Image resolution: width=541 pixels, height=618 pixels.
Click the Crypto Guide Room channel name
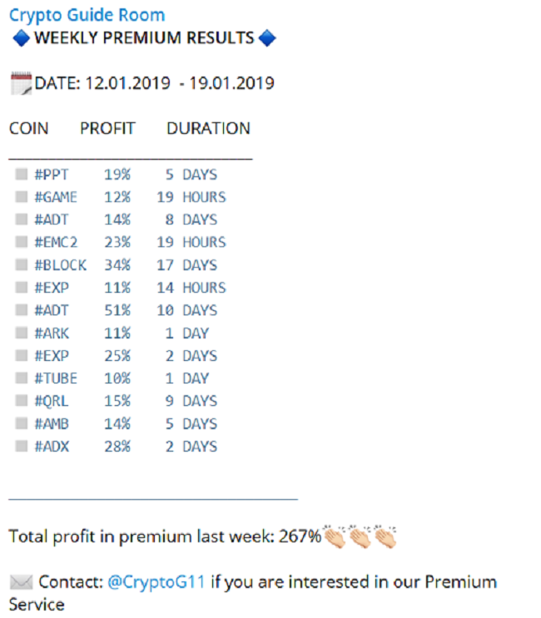pos(87,15)
